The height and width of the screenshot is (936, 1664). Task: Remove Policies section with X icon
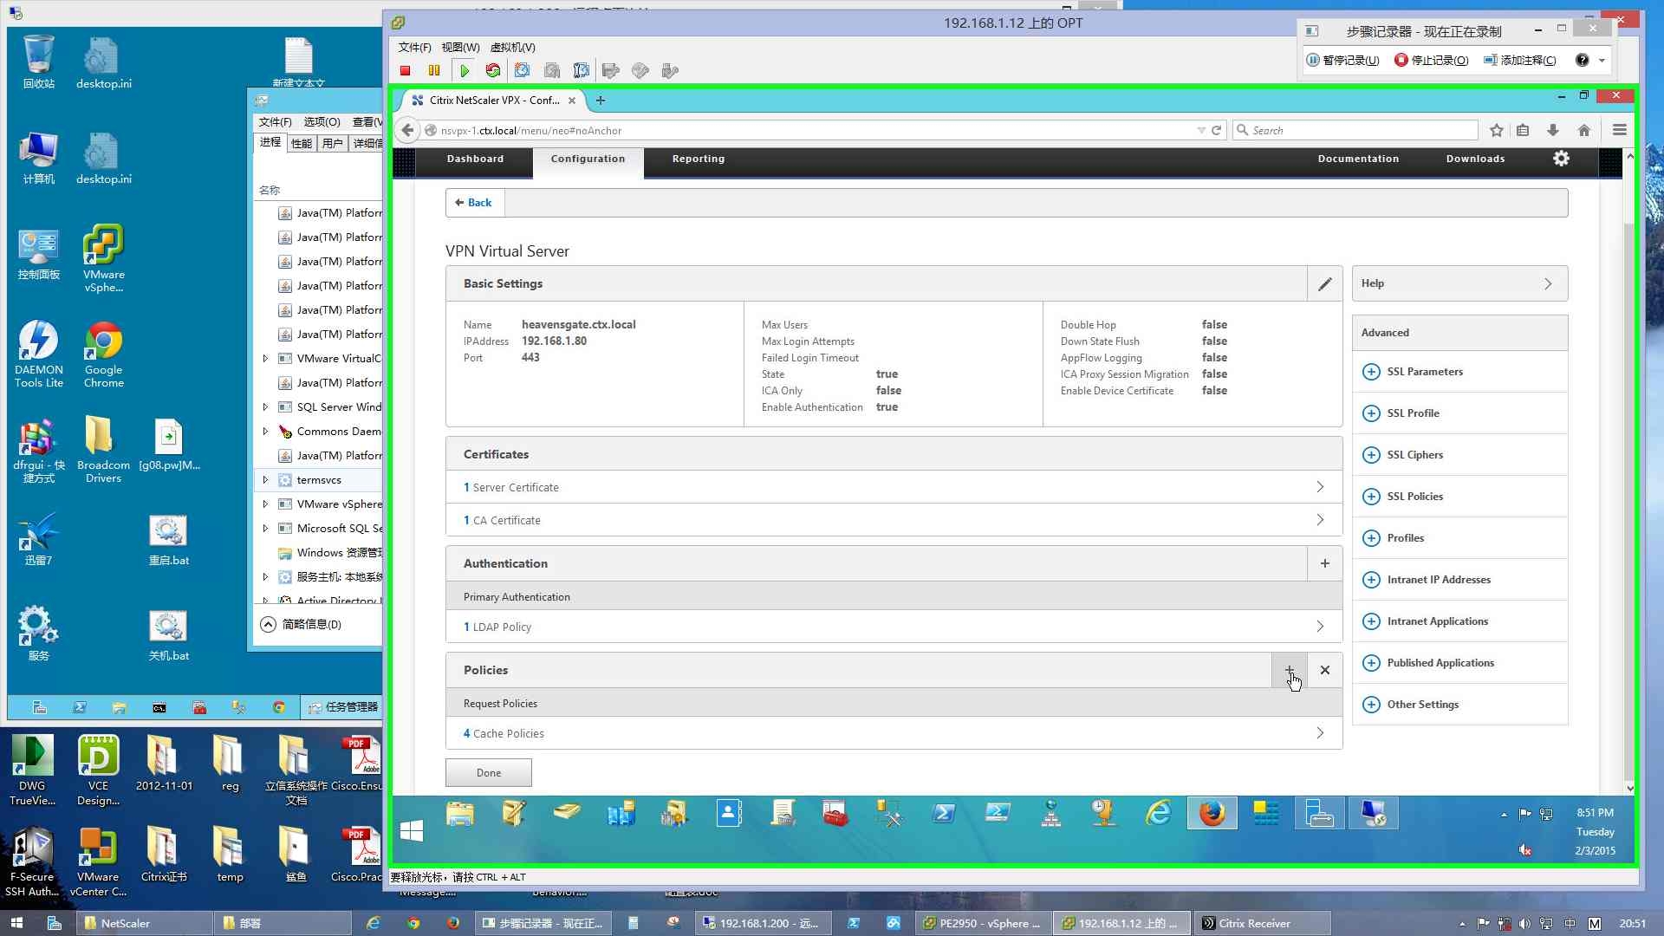point(1324,670)
